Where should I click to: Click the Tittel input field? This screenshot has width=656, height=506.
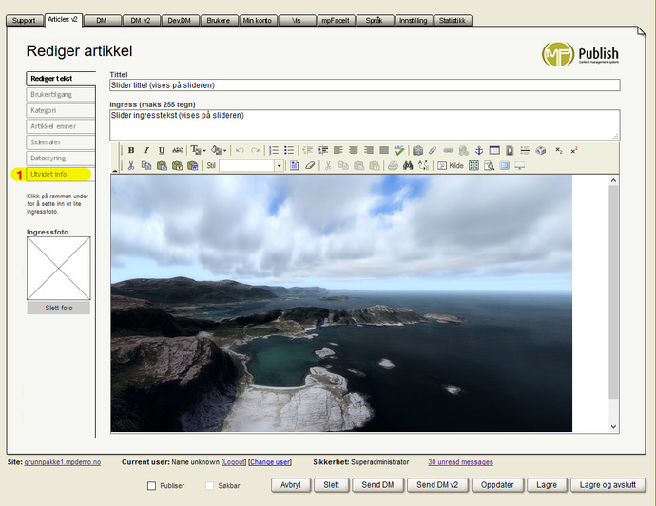tap(364, 85)
